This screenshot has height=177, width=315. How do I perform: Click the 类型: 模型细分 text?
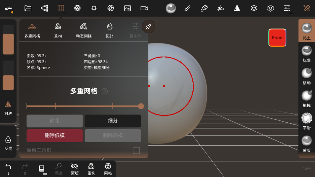(x=97, y=68)
